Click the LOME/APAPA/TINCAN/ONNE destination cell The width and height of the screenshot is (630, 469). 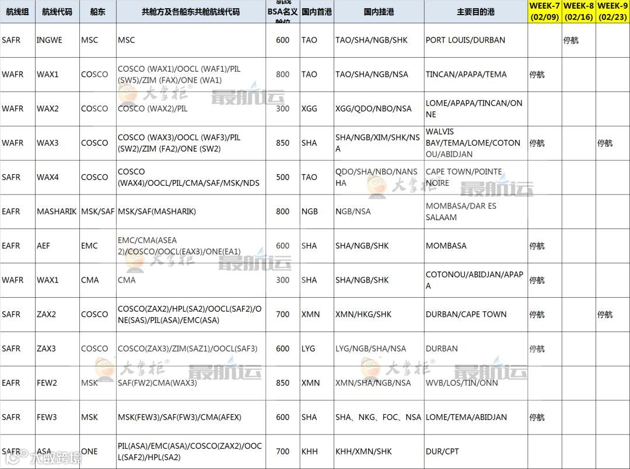476,109
